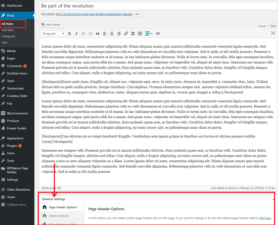This screenshot has height=225, width=278.
Task: Apply italic formatting
Action: click(77, 33)
